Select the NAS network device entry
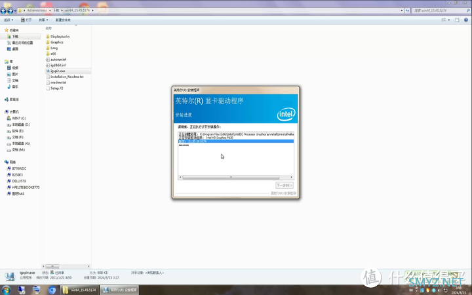Viewport: 472px width, 295px height. (x=16, y=194)
